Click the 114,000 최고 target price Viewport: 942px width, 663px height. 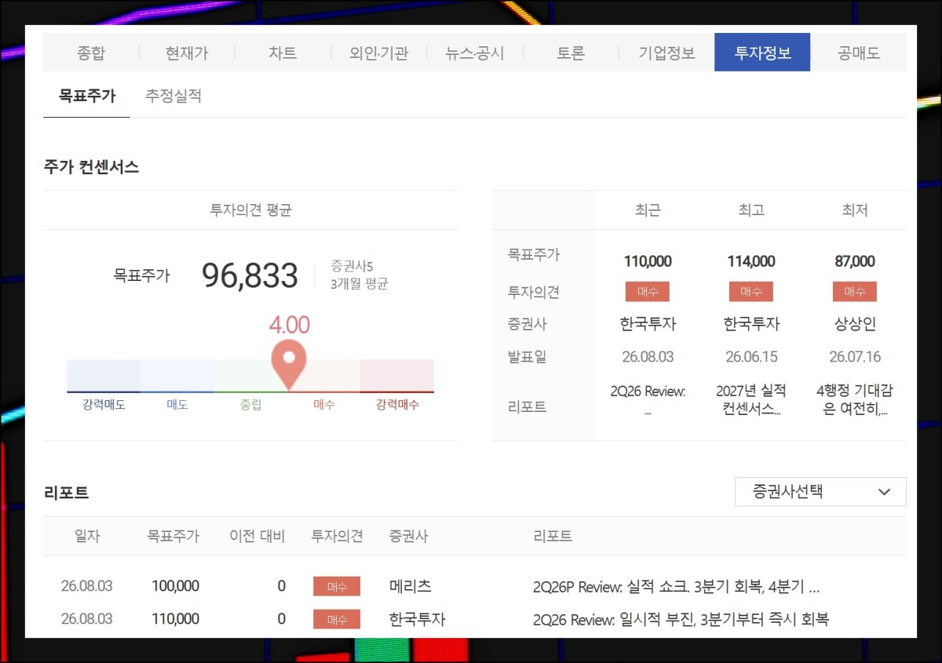pyautogui.click(x=751, y=261)
